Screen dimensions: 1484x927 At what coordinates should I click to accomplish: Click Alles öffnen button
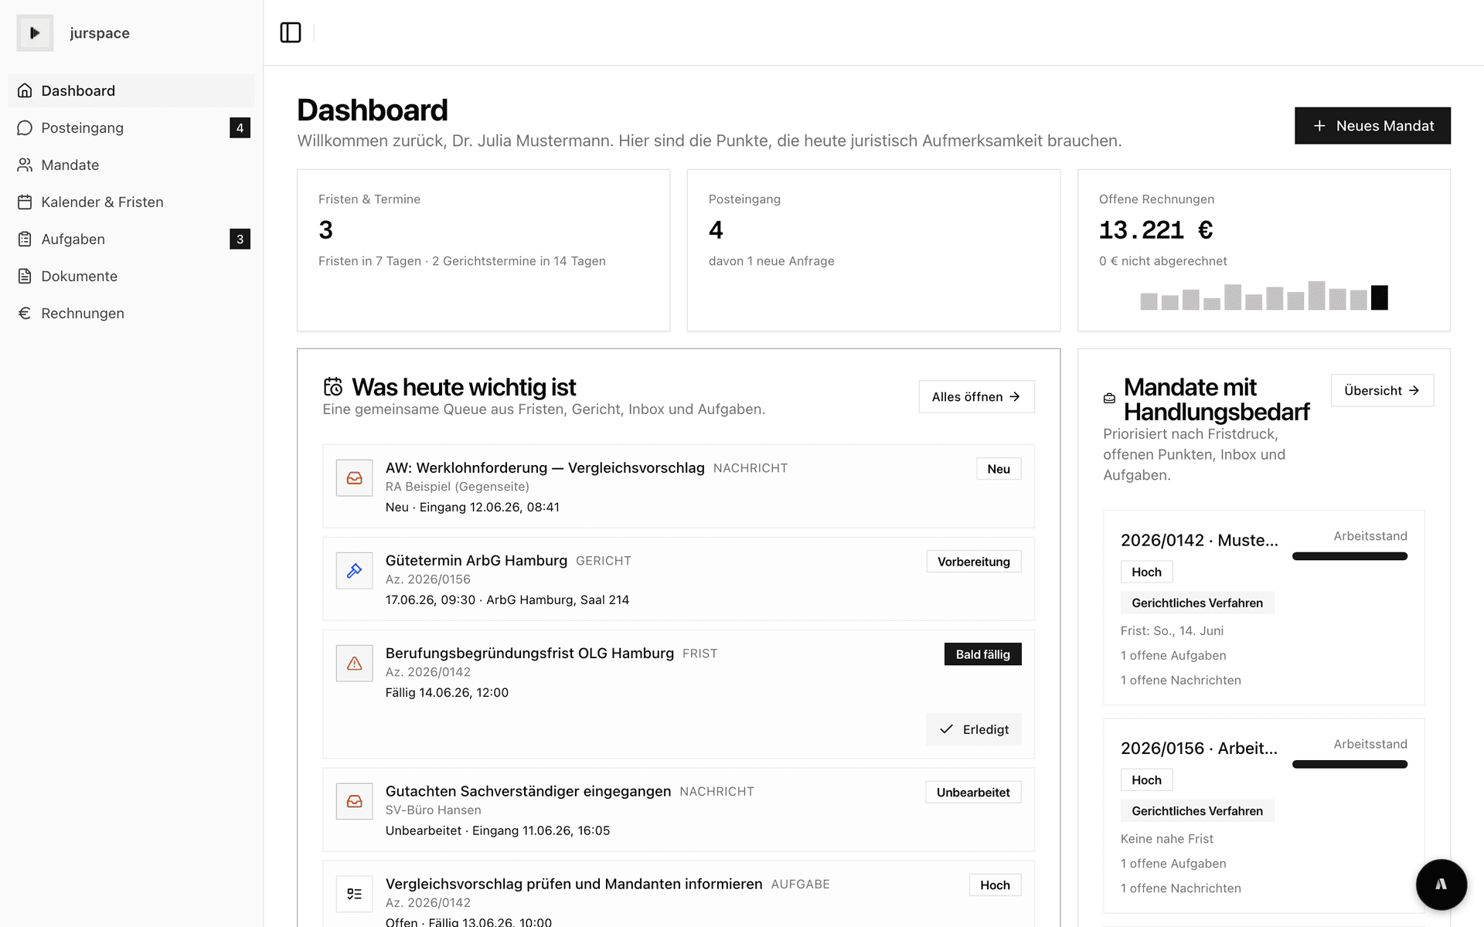pos(976,396)
